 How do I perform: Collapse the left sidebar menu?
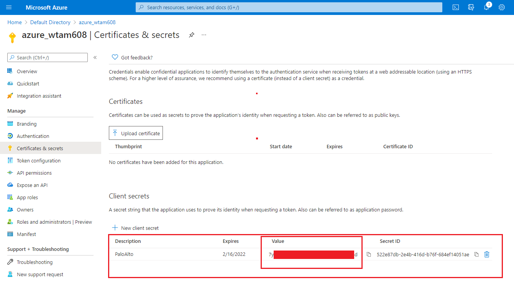pyautogui.click(x=95, y=57)
